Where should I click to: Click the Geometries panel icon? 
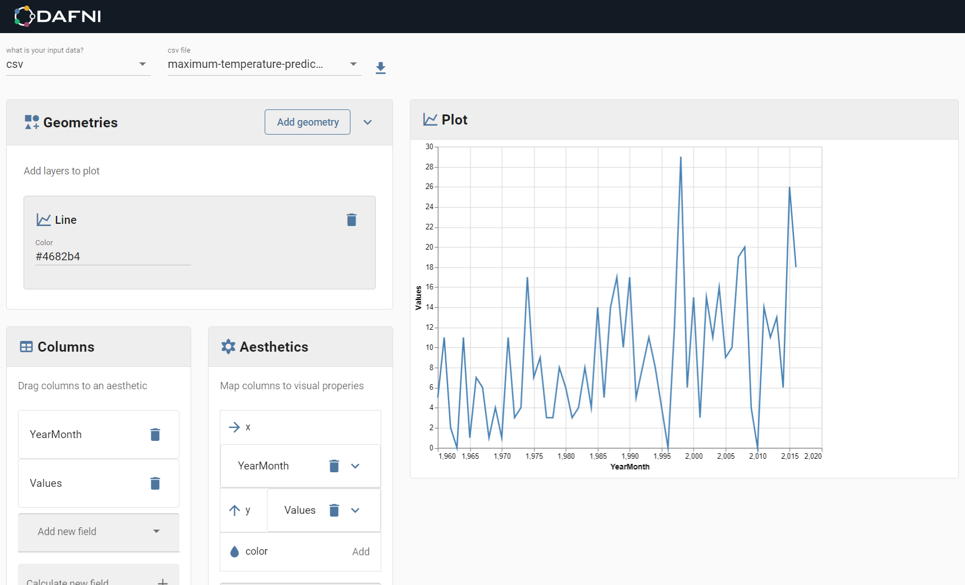[31, 122]
